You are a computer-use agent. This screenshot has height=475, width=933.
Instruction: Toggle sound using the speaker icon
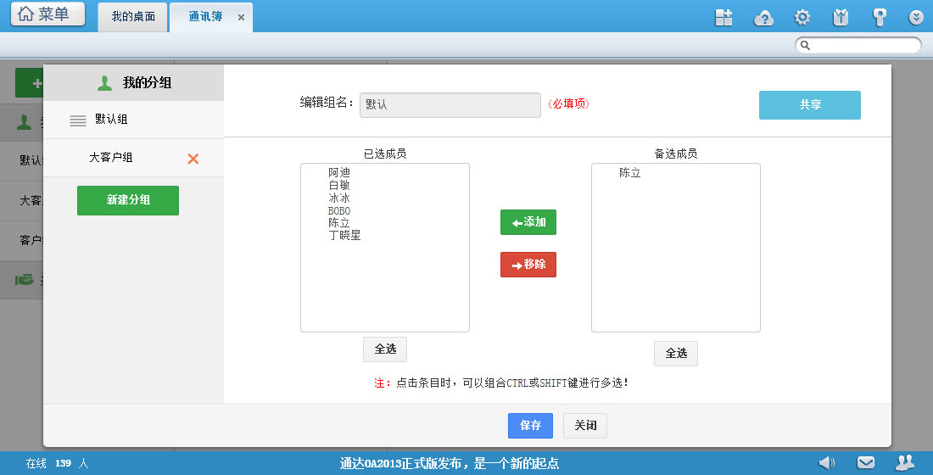(826, 462)
